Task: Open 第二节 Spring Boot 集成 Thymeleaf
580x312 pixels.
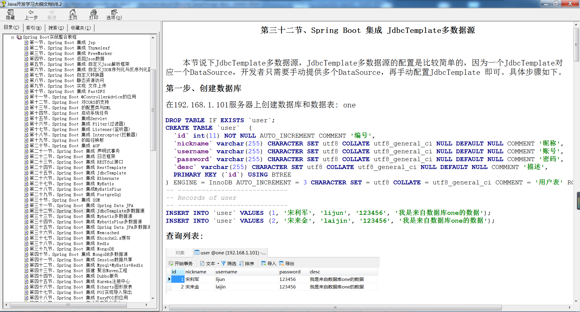Action: (x=69, y=48)
